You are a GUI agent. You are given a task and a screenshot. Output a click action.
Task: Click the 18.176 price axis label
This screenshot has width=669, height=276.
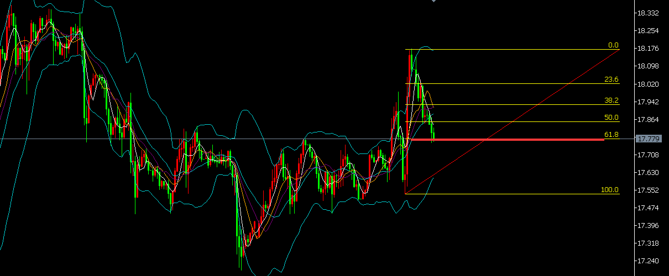pyautogui.click(x=648, y=49)
